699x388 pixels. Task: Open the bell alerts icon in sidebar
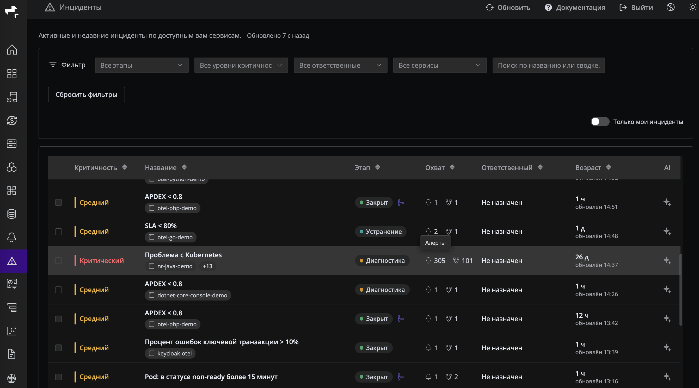[12, 237]
